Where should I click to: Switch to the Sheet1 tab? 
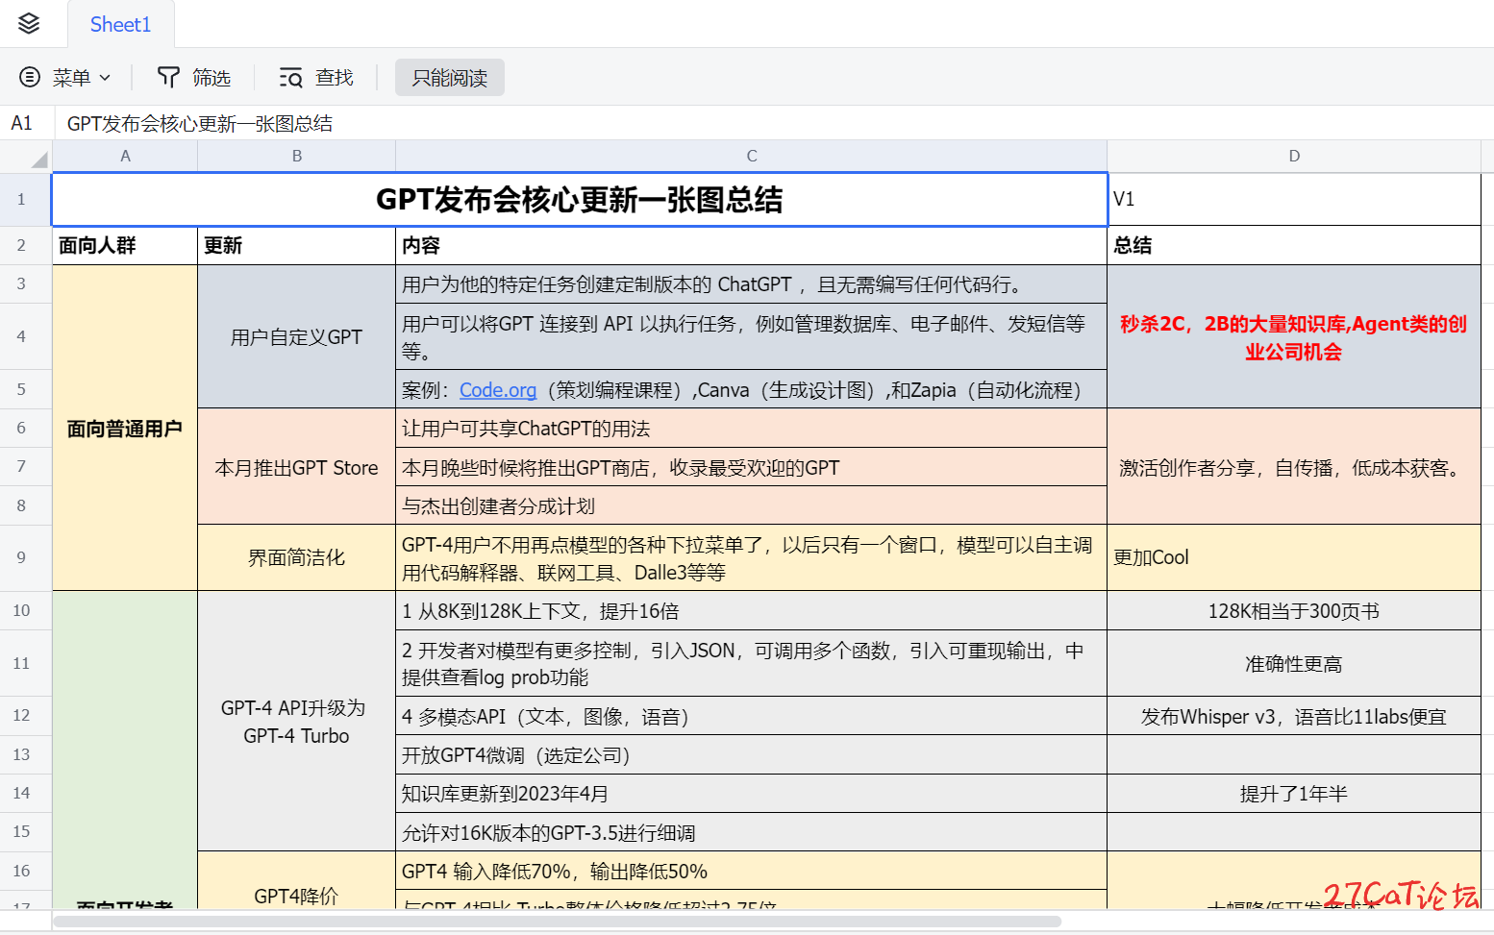(121, 25)
